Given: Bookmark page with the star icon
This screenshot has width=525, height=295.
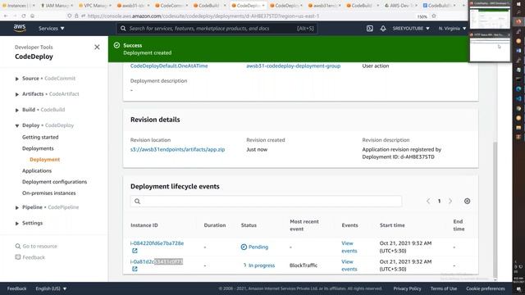Looking at the screenshot, I should point(434,16).
